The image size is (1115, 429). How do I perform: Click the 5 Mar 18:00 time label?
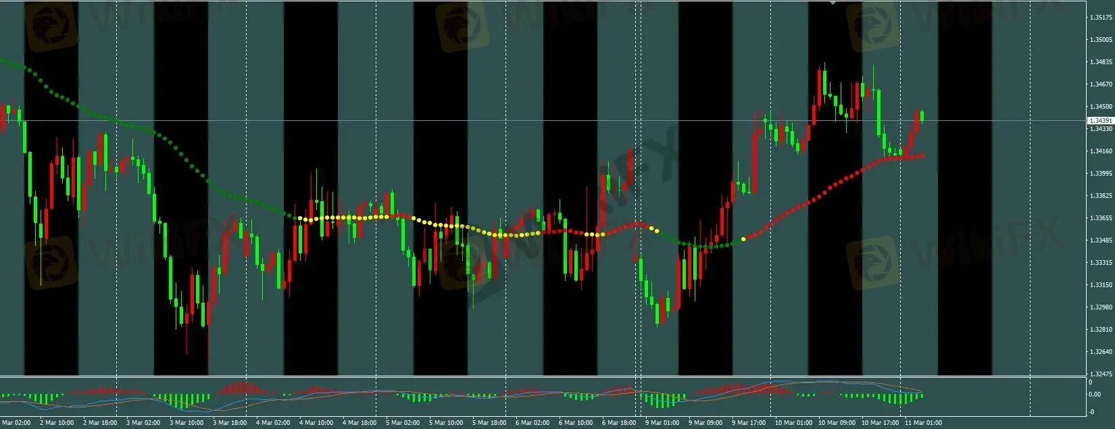click(489, 423)
